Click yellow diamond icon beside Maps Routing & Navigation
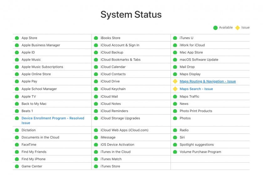Image resolution: width=263 pixels, height=175 pixels. [x=175, y=81]
